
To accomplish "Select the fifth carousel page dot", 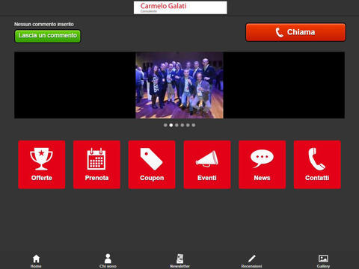I will tap(188, 125).
